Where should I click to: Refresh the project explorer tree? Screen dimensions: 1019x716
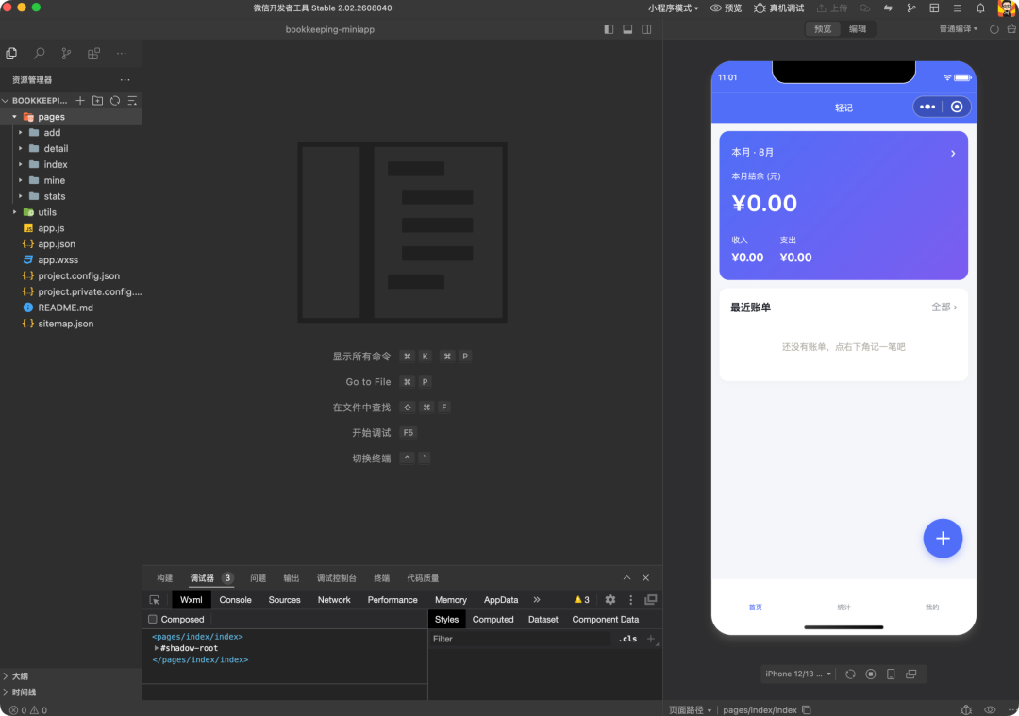(115, 101)
